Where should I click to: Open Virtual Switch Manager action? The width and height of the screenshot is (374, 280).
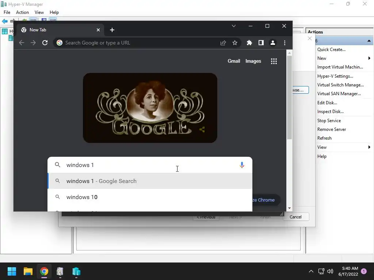pos(340,85)
